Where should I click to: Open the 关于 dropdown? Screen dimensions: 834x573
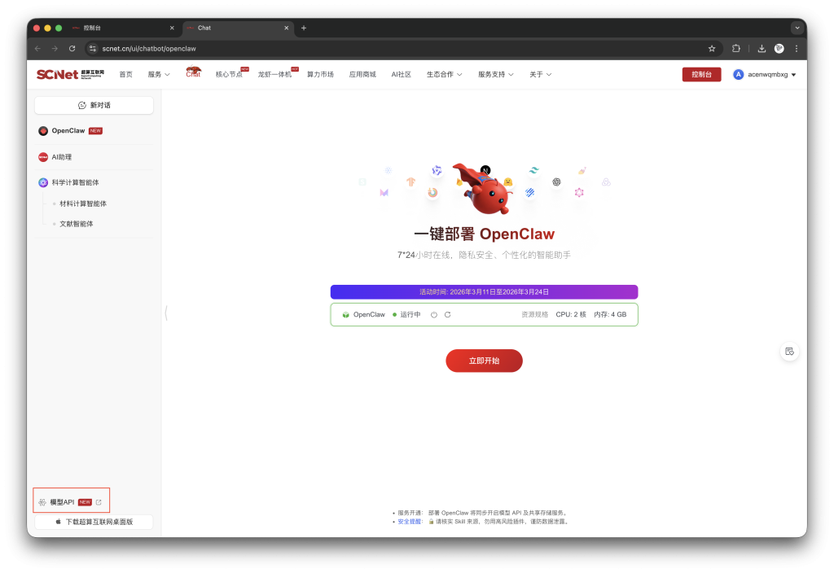[539, 74]
